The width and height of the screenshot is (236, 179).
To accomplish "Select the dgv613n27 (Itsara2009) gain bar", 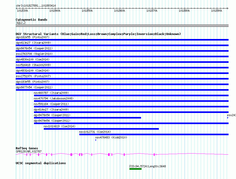I will pyautogui.click(x=122, y=45).
